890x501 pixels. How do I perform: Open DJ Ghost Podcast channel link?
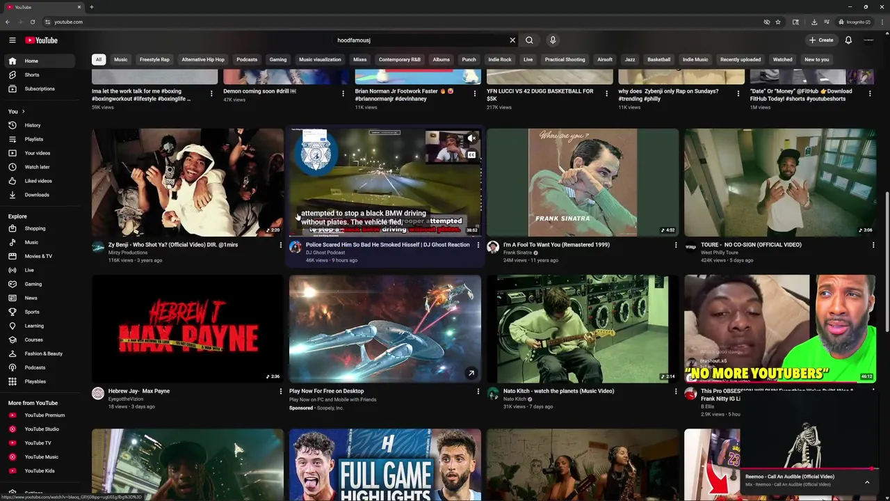click(x=325, y=253)
